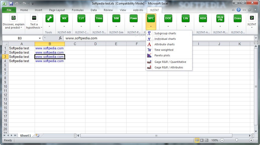Open the Name Box dropdown arrow
Image resolution: width=260 pixels, height=145 pixels.
[40, 38]
